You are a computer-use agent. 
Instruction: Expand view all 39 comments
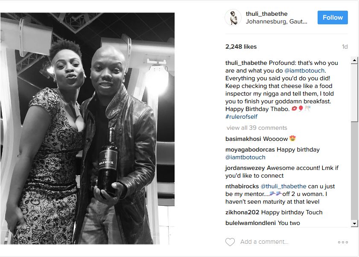(257, 128)
